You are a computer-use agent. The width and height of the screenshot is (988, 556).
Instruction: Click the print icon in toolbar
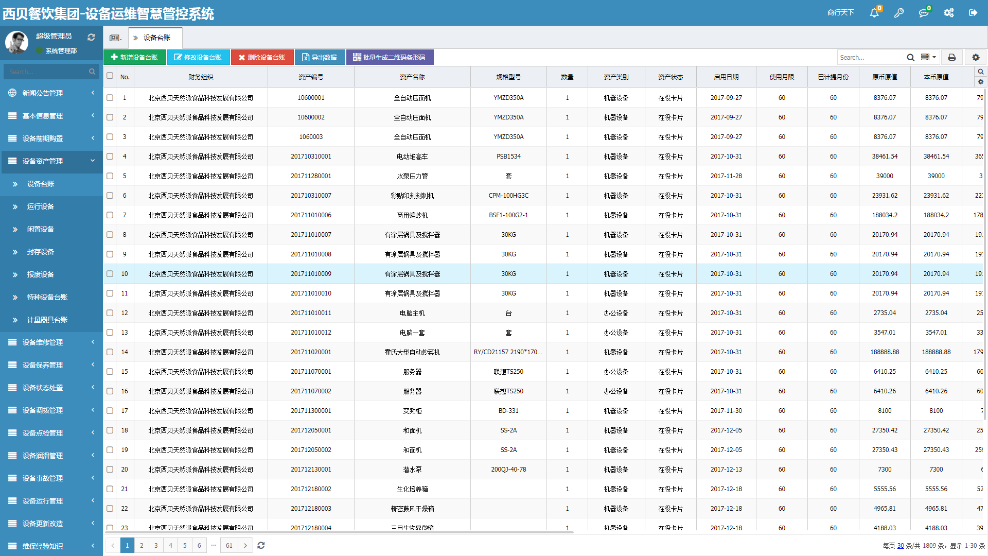[952, 57]
